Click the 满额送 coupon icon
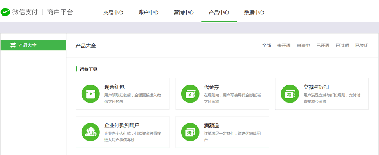 click(190, 132)
